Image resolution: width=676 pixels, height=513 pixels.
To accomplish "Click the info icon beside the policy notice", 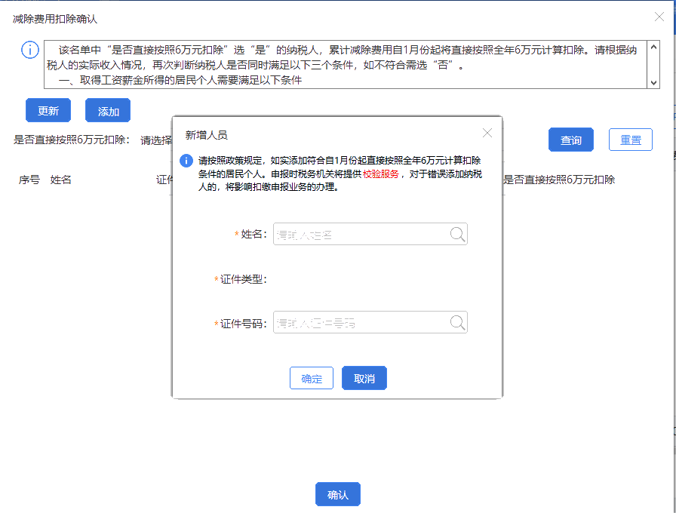I will click(x=29, y=51).
